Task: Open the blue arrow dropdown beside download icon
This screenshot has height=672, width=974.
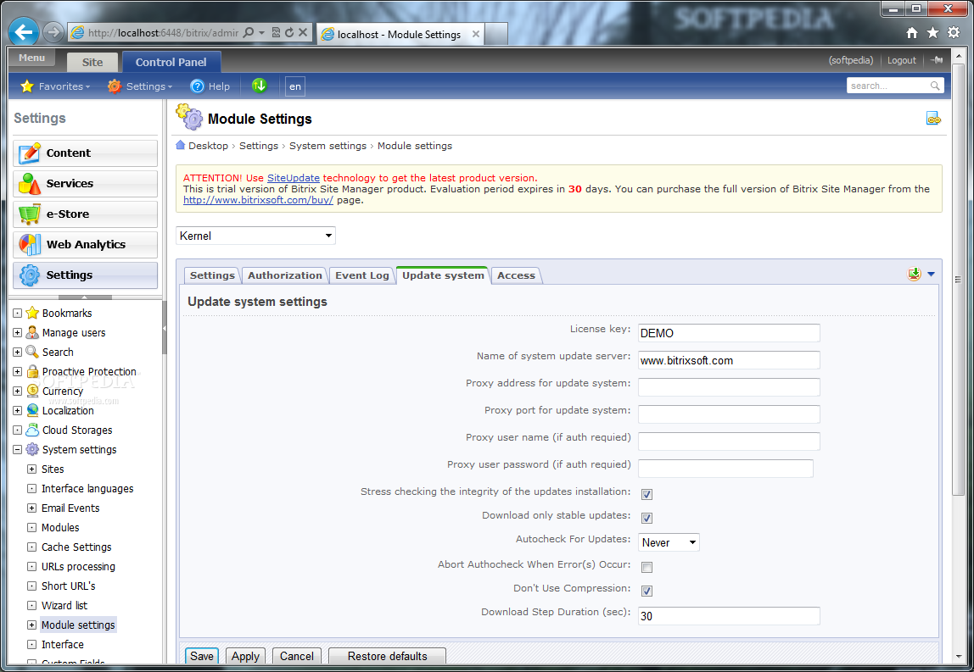Action: click(x=931, y=274)
